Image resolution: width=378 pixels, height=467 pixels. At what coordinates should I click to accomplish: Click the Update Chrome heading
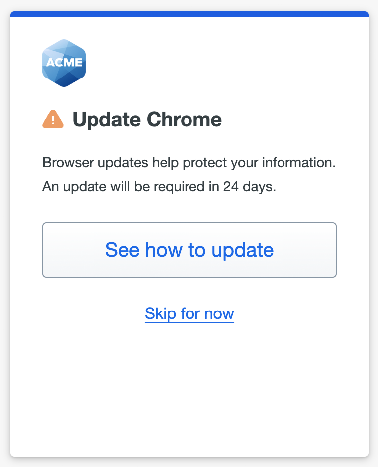[x=147, y=119]
